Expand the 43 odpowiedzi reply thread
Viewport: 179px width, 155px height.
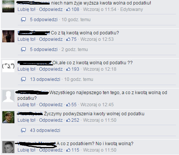point(45,130)
